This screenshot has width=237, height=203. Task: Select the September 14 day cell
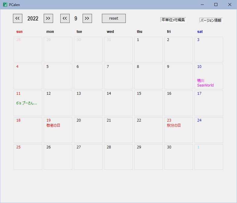click(x=118, y=103)
